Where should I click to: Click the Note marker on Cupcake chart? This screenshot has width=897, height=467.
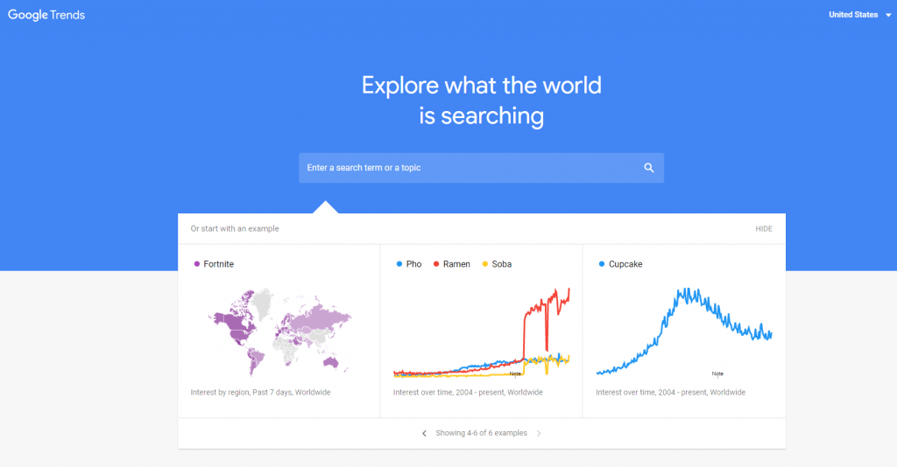pos(717,374)
